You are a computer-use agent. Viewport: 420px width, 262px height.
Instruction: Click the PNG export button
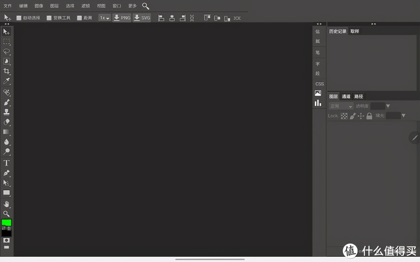(x=122, y=18)
